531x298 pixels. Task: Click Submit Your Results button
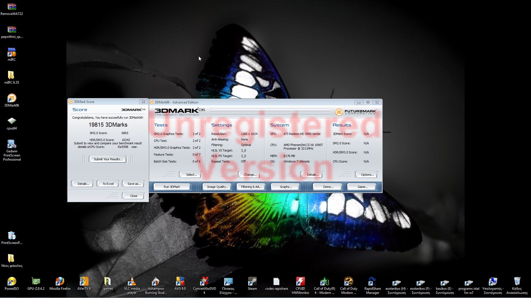(x=108, y=159)
